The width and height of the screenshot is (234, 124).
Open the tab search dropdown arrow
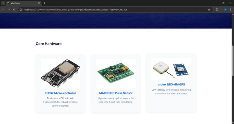point(3,3)
